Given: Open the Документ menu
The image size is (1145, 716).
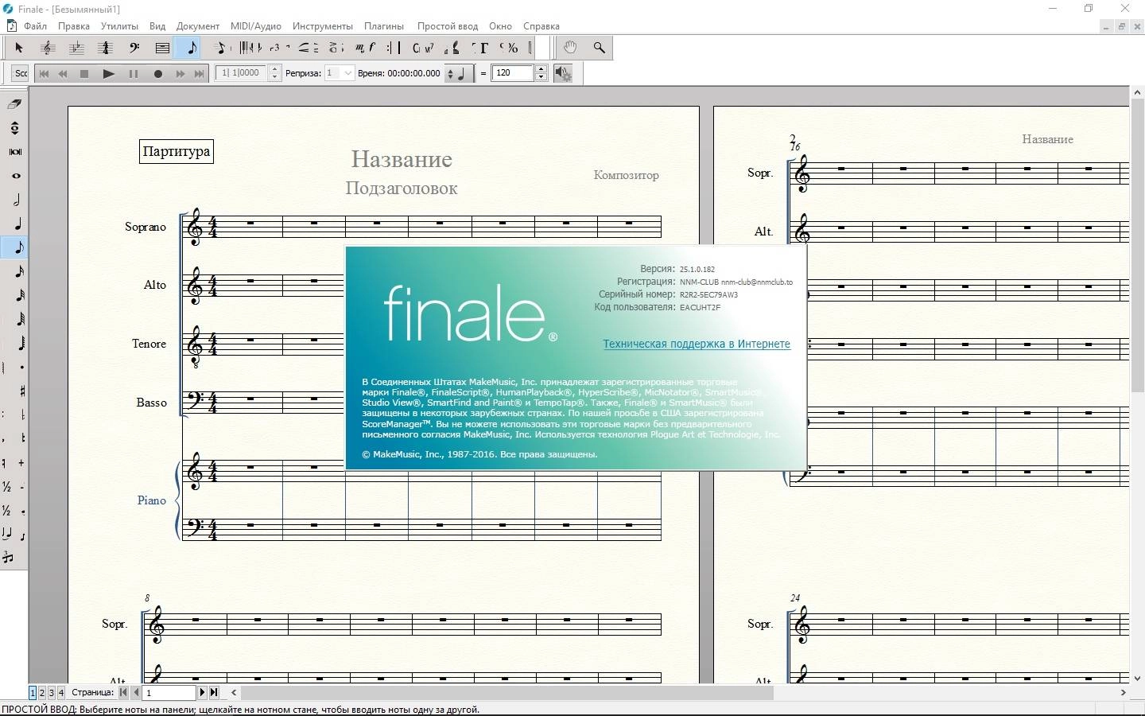Looking at the screenshot, I should [x=198, y=26].
